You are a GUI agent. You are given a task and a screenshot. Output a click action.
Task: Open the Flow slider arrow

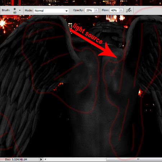point(121,10)
